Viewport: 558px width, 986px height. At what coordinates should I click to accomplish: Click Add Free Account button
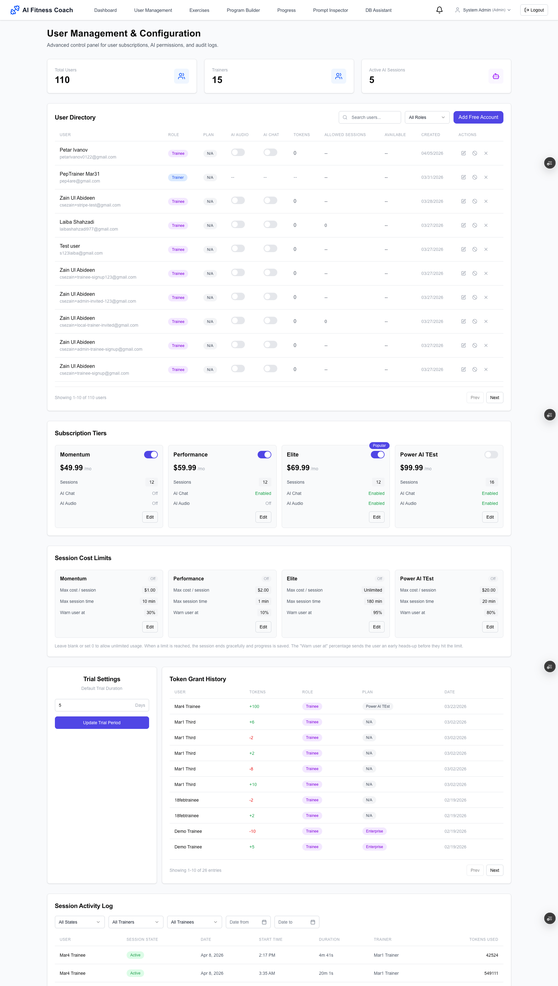(x=478, y=117)
